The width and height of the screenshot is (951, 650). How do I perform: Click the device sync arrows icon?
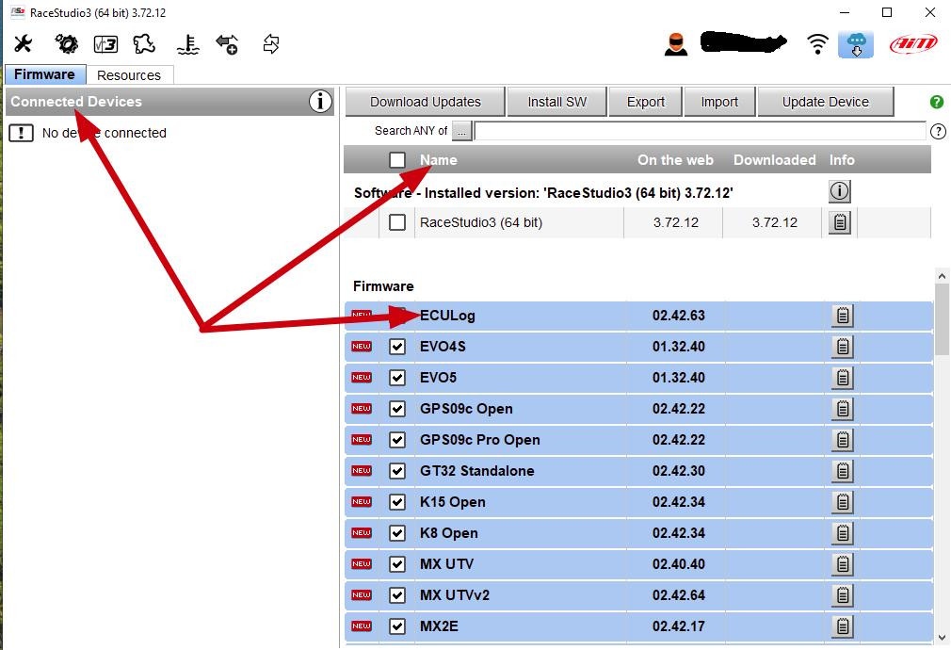pyautogui.click(x=271, y=44)
